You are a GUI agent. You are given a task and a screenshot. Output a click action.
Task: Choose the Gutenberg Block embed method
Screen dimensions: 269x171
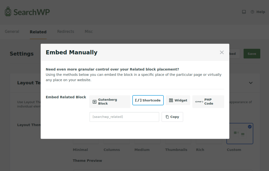click(110, 102)
